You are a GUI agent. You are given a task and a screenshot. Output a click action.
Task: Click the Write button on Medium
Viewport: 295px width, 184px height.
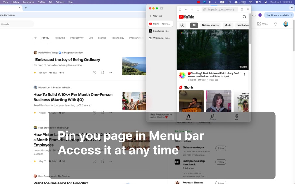point(263,24)
